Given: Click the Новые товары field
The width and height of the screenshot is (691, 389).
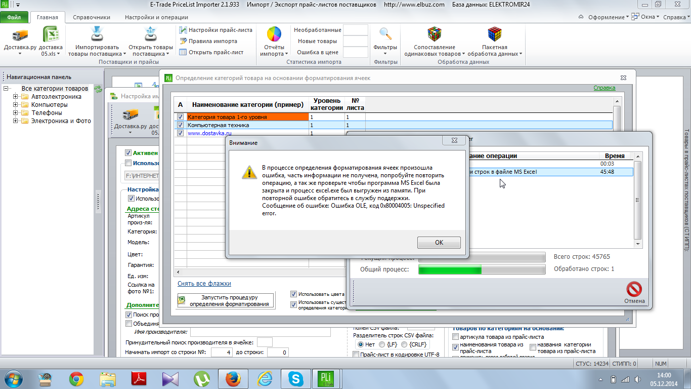Looking at the screenshot, I should tap(356, 41).
